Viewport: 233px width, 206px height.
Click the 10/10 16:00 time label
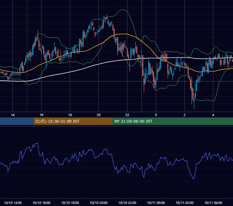click(41, 203)
